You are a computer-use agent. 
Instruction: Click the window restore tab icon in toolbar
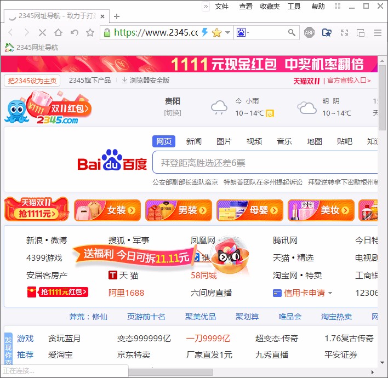(361, 32)
